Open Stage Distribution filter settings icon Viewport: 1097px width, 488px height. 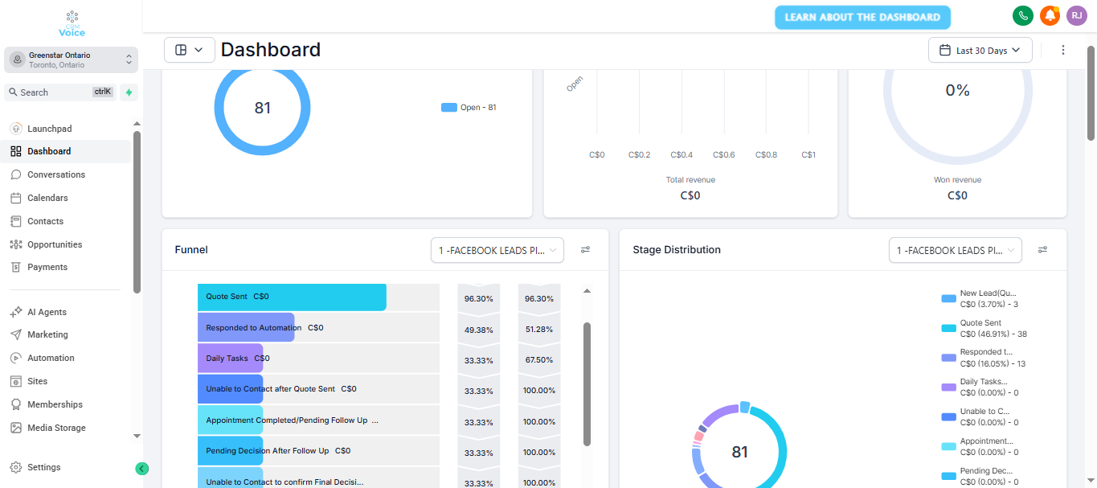(x=1042, y=250)
